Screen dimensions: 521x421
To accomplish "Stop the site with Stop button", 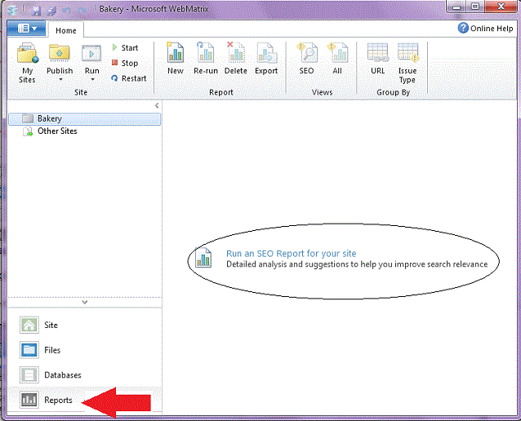I will (125, 63).
